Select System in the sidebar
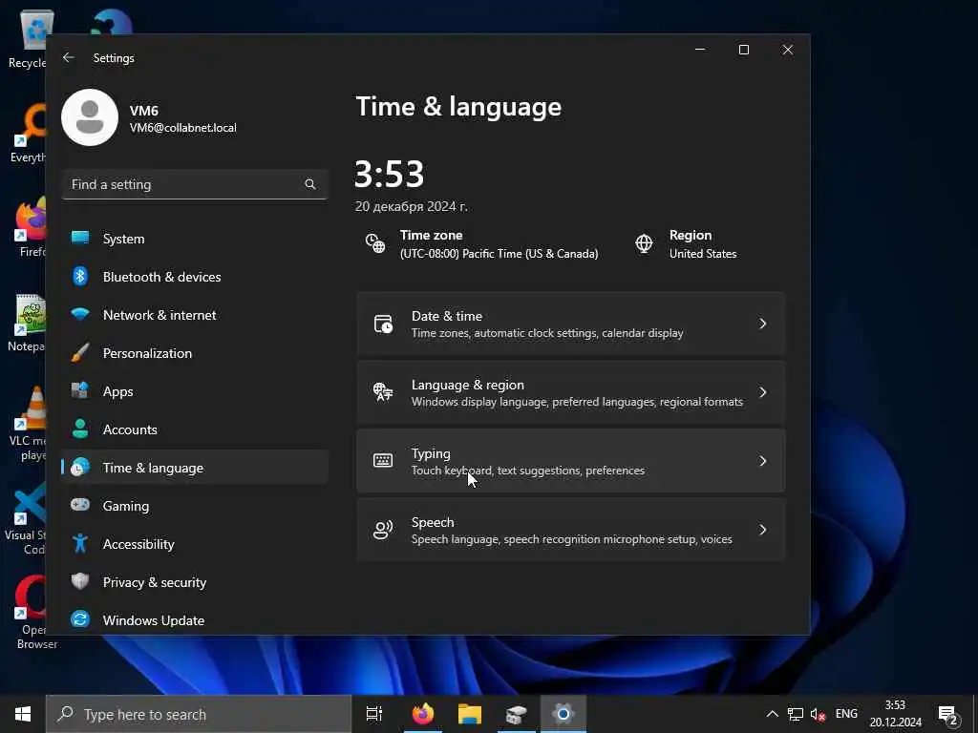 195,238
